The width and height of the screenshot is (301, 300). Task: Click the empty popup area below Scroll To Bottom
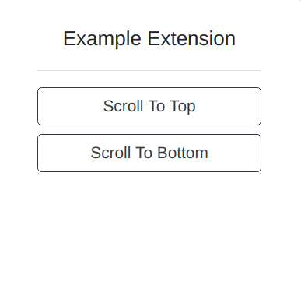[149, 234]
